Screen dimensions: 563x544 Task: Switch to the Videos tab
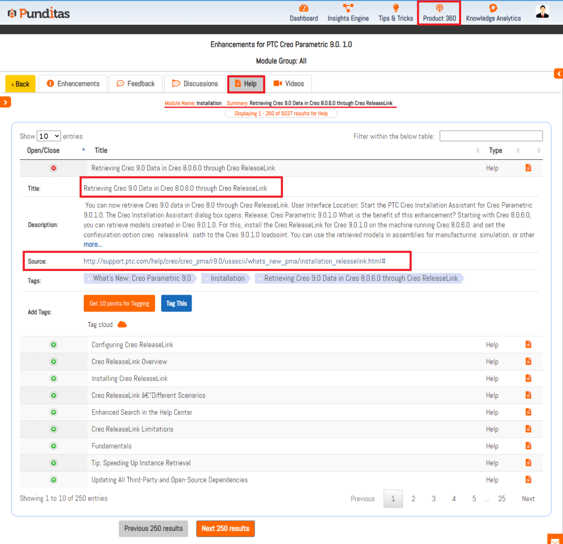tap(288, 84)
